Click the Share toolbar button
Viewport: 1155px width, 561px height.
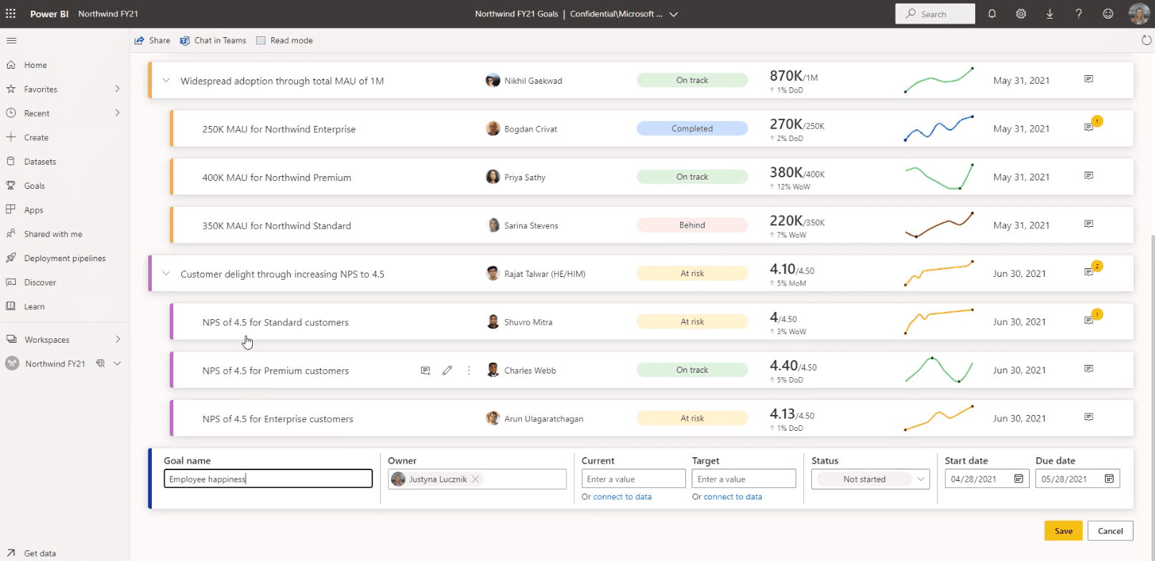[153, 41]
